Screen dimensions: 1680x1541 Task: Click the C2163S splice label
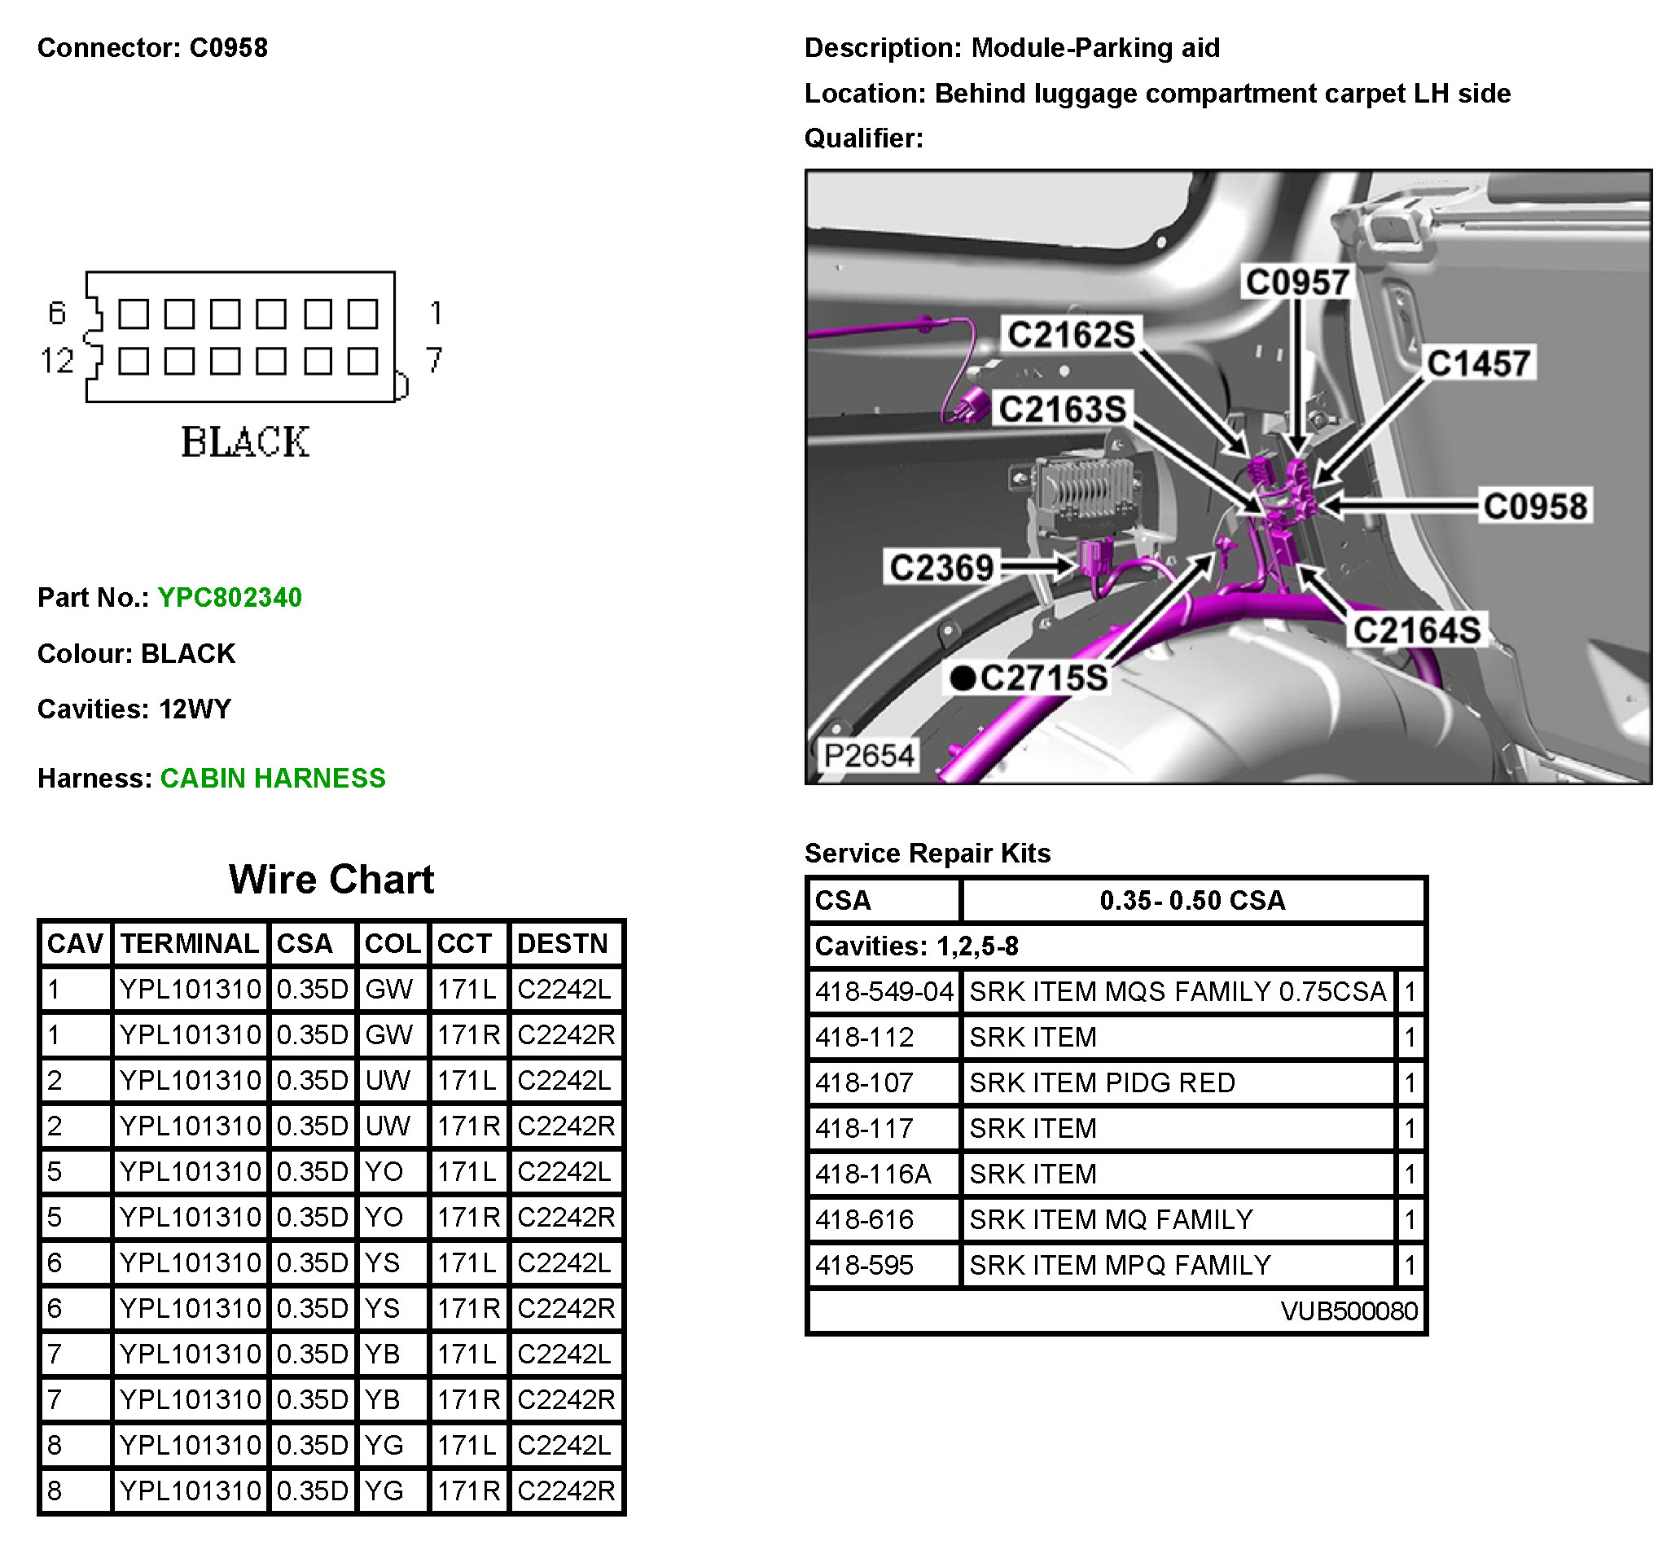click(1062, 410)
